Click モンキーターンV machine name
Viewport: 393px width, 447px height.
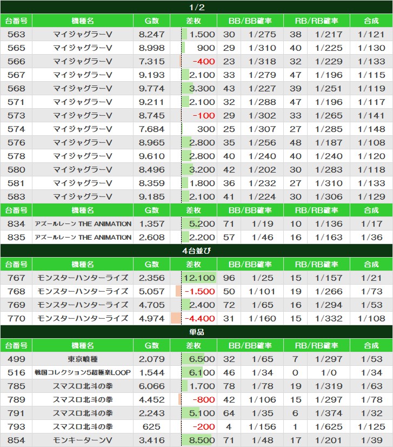tap(83, 441)
